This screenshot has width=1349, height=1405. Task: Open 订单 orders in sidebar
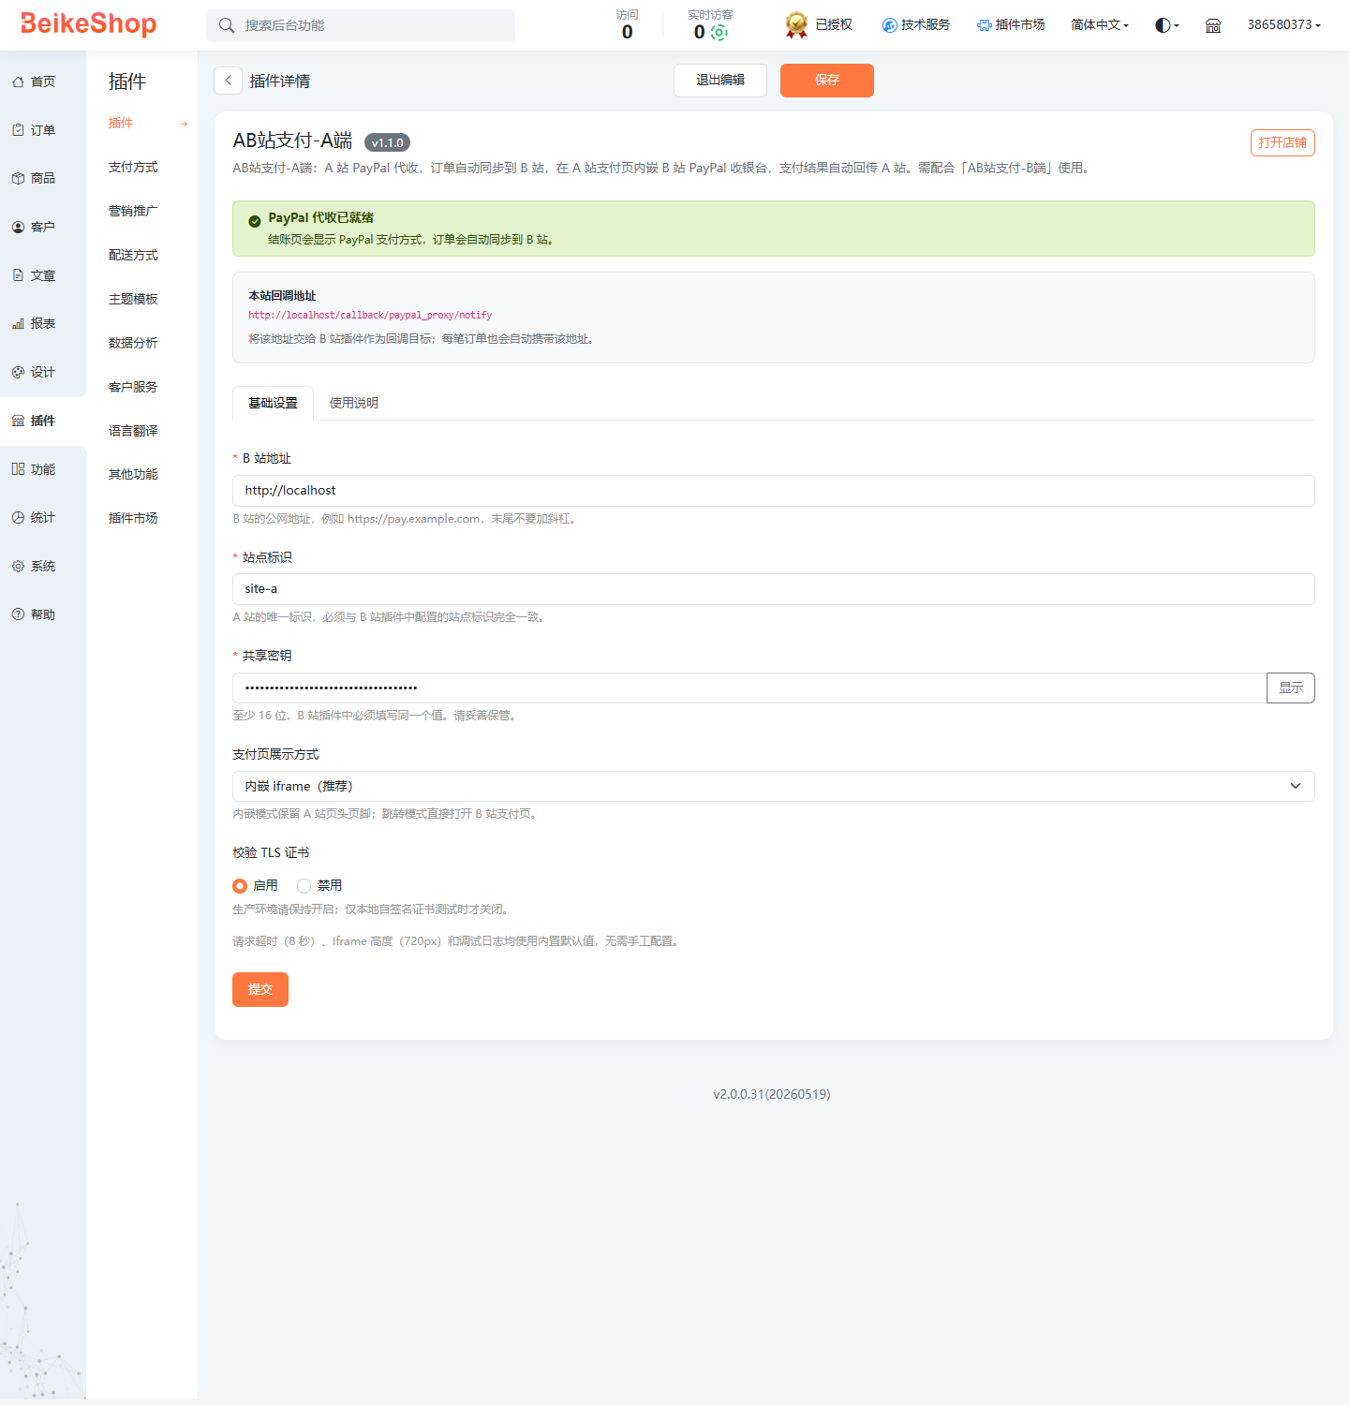click(x=43, y=130)
